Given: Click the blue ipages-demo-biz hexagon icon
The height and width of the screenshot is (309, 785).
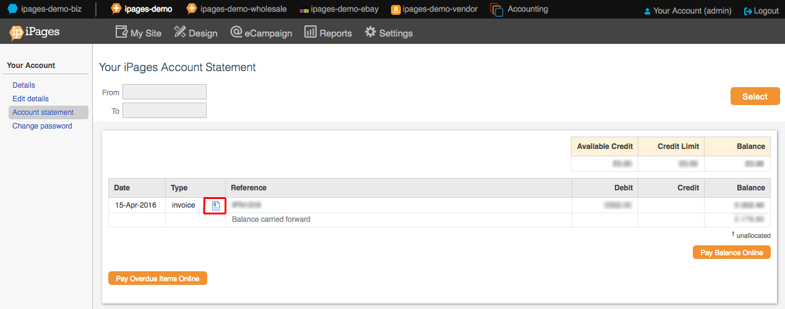Looking at the screenshot, I should pyautogui.click(x=12, y=9).
